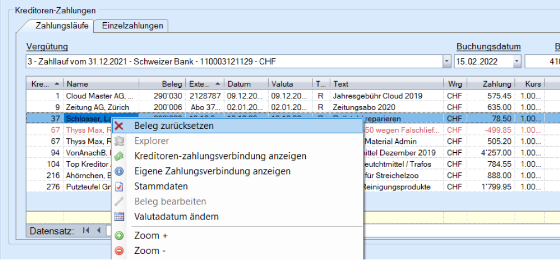Click payment amount 888.00
This screenshot has height=260, width=560.
(499, 176)
